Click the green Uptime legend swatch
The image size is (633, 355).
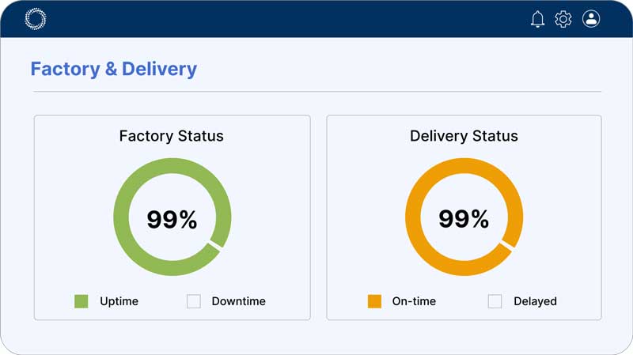81,301
